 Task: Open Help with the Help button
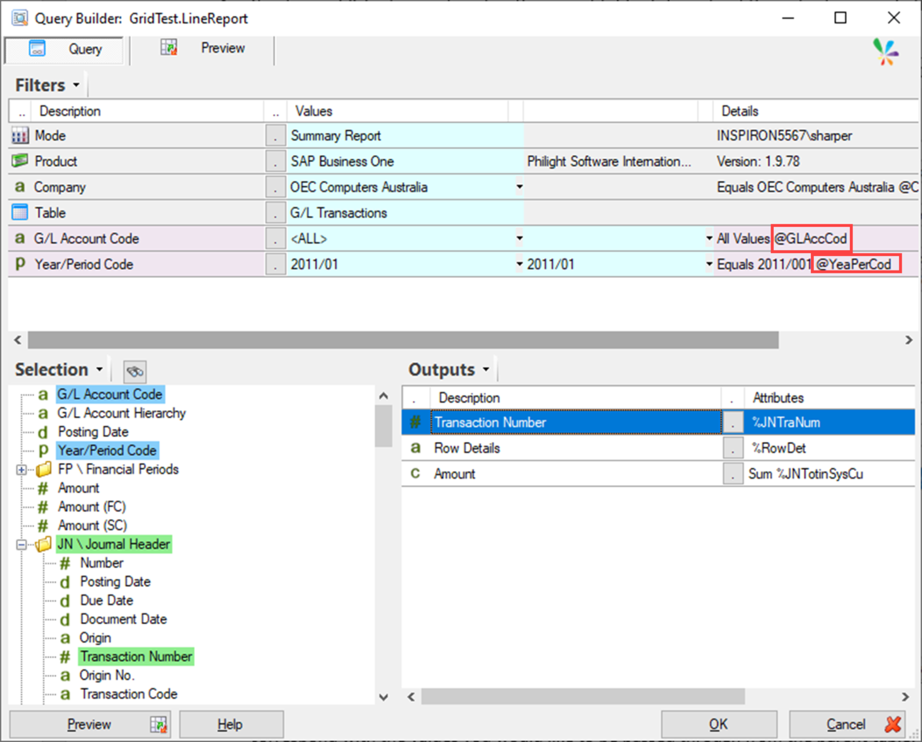point(231,725)
